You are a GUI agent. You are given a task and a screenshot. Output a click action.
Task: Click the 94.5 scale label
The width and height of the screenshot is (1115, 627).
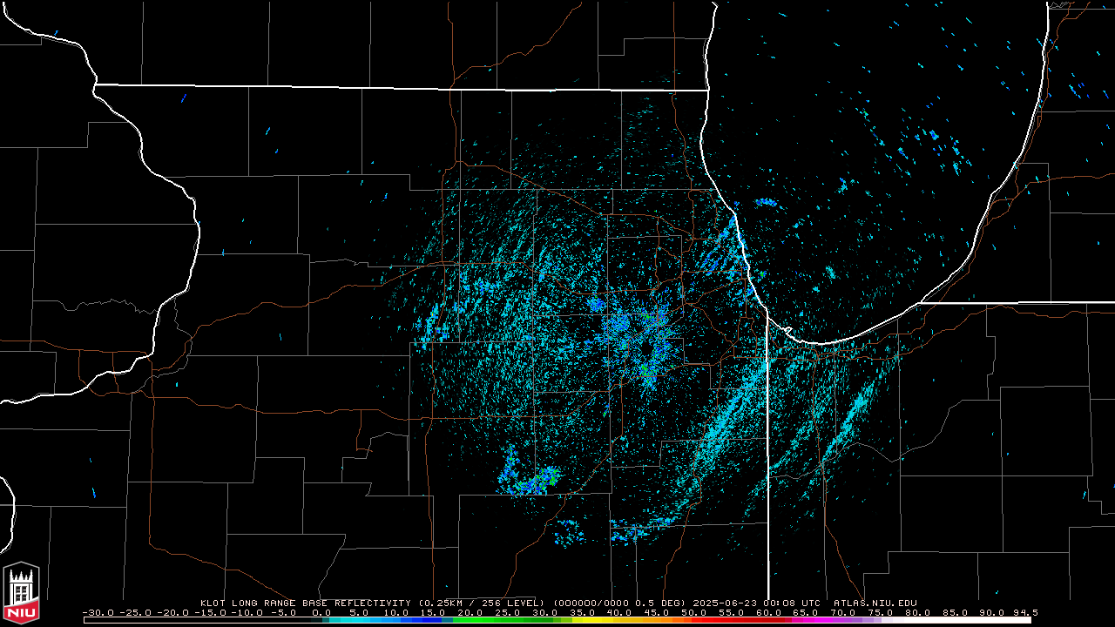[1025, 612]
